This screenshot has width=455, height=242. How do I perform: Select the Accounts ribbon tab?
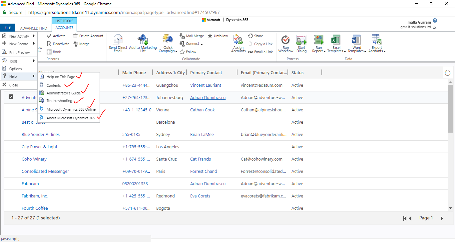point(64,28)
